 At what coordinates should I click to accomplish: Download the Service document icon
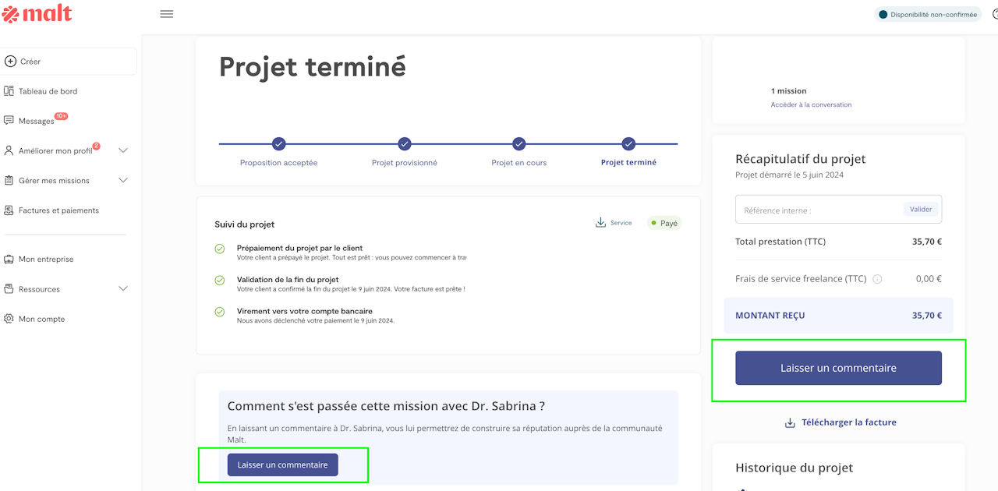(600, 223)
